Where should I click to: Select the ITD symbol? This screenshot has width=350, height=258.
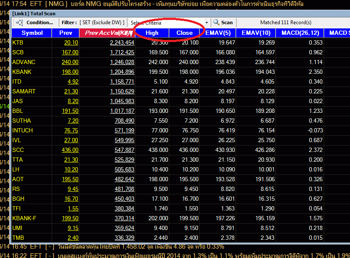[17, 81]
